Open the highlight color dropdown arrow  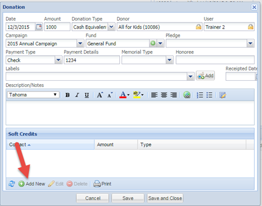click(142, 95)
